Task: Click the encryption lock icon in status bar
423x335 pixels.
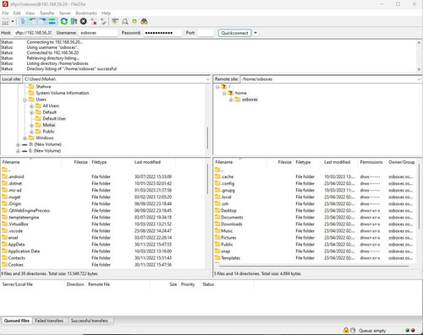Action: tap(346, 331)
